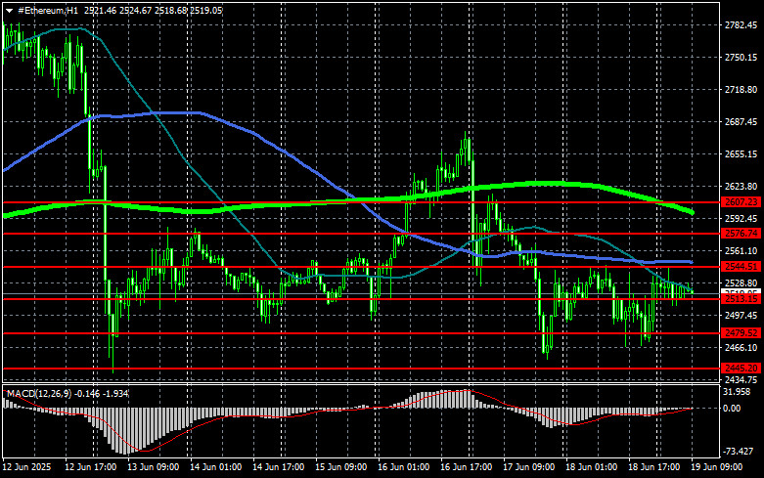Click the 2434.75 price scale value

coord(742,379)
